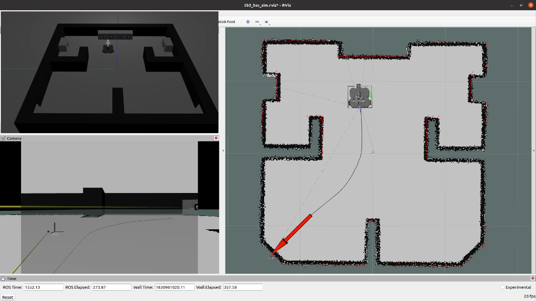Viewport: 536px width, 301px height.
Task: Close the Time panel
Action: [x=532, y=278]
